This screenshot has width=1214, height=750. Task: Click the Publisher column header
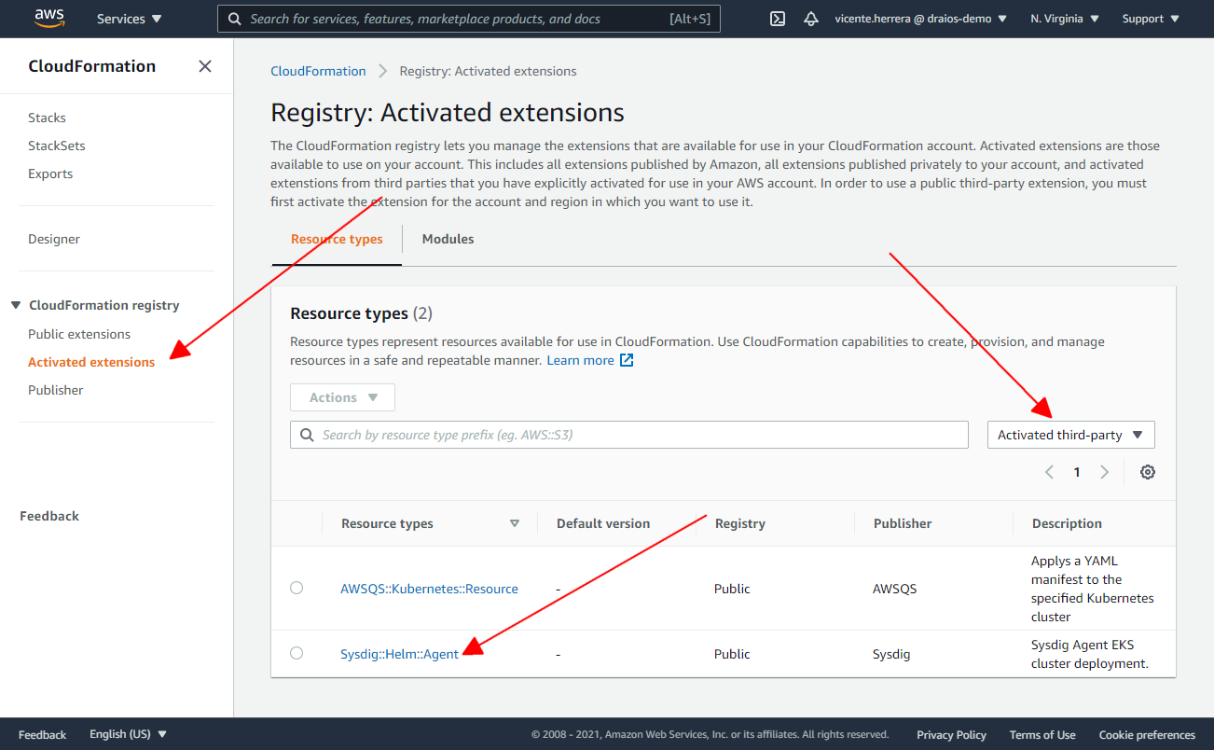point(903,523)
